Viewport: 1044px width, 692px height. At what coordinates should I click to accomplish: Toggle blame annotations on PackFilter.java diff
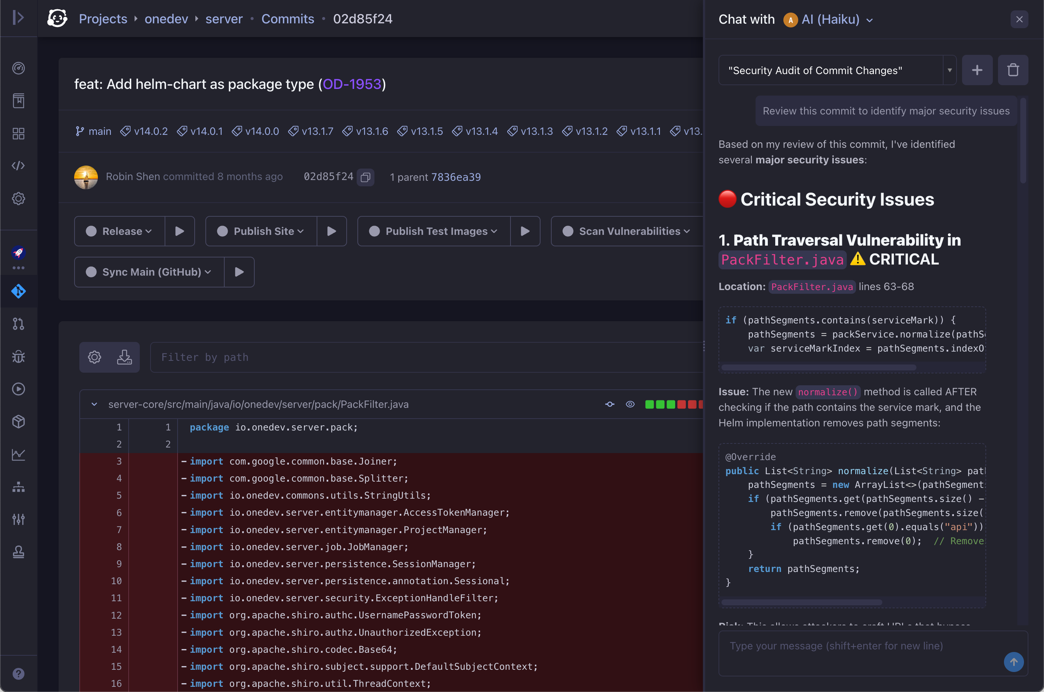(x=610, y=404)
